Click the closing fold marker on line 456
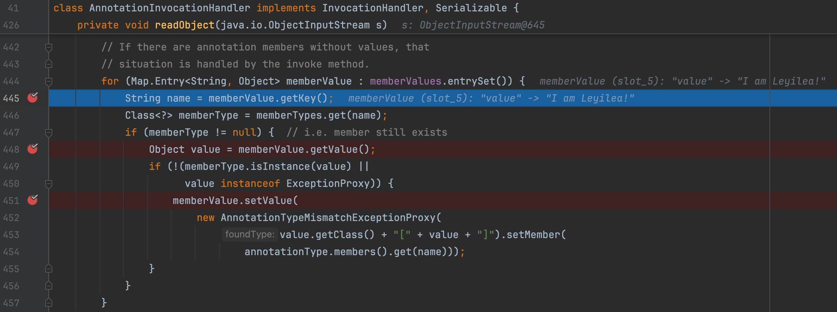 pyautogui.click(x=49, y=286)
